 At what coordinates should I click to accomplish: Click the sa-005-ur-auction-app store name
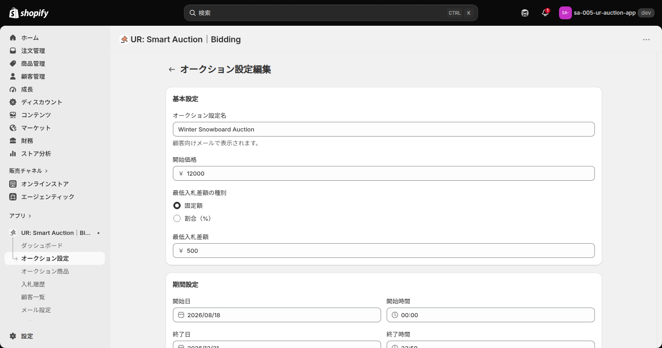click(605, 13)
